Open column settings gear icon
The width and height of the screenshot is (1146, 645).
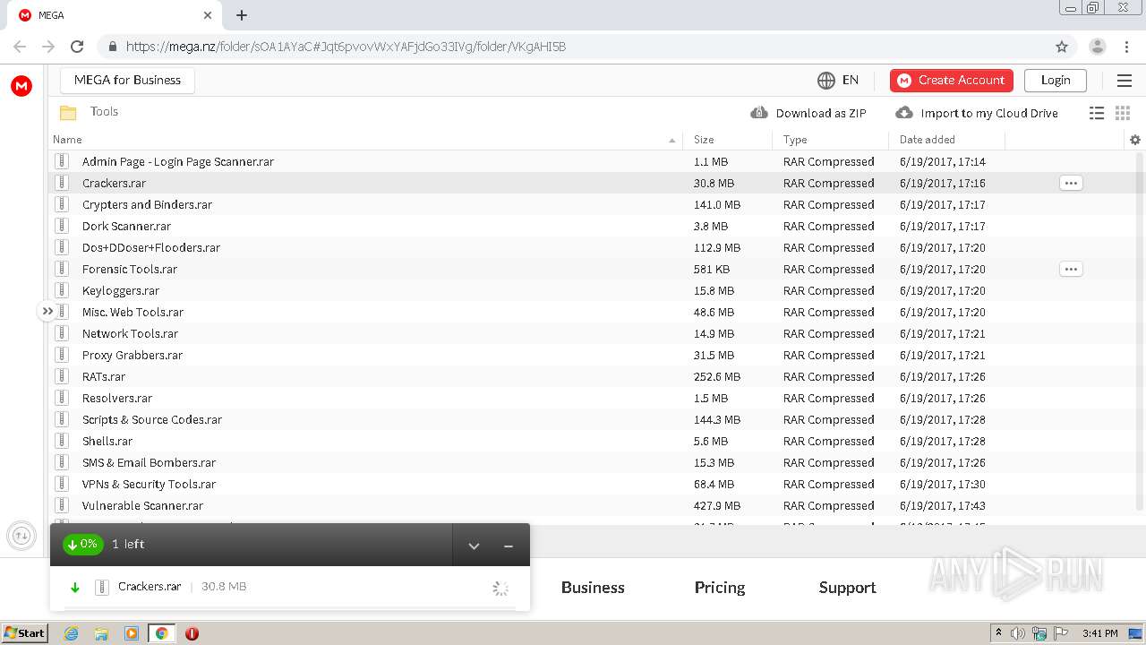1135,140
